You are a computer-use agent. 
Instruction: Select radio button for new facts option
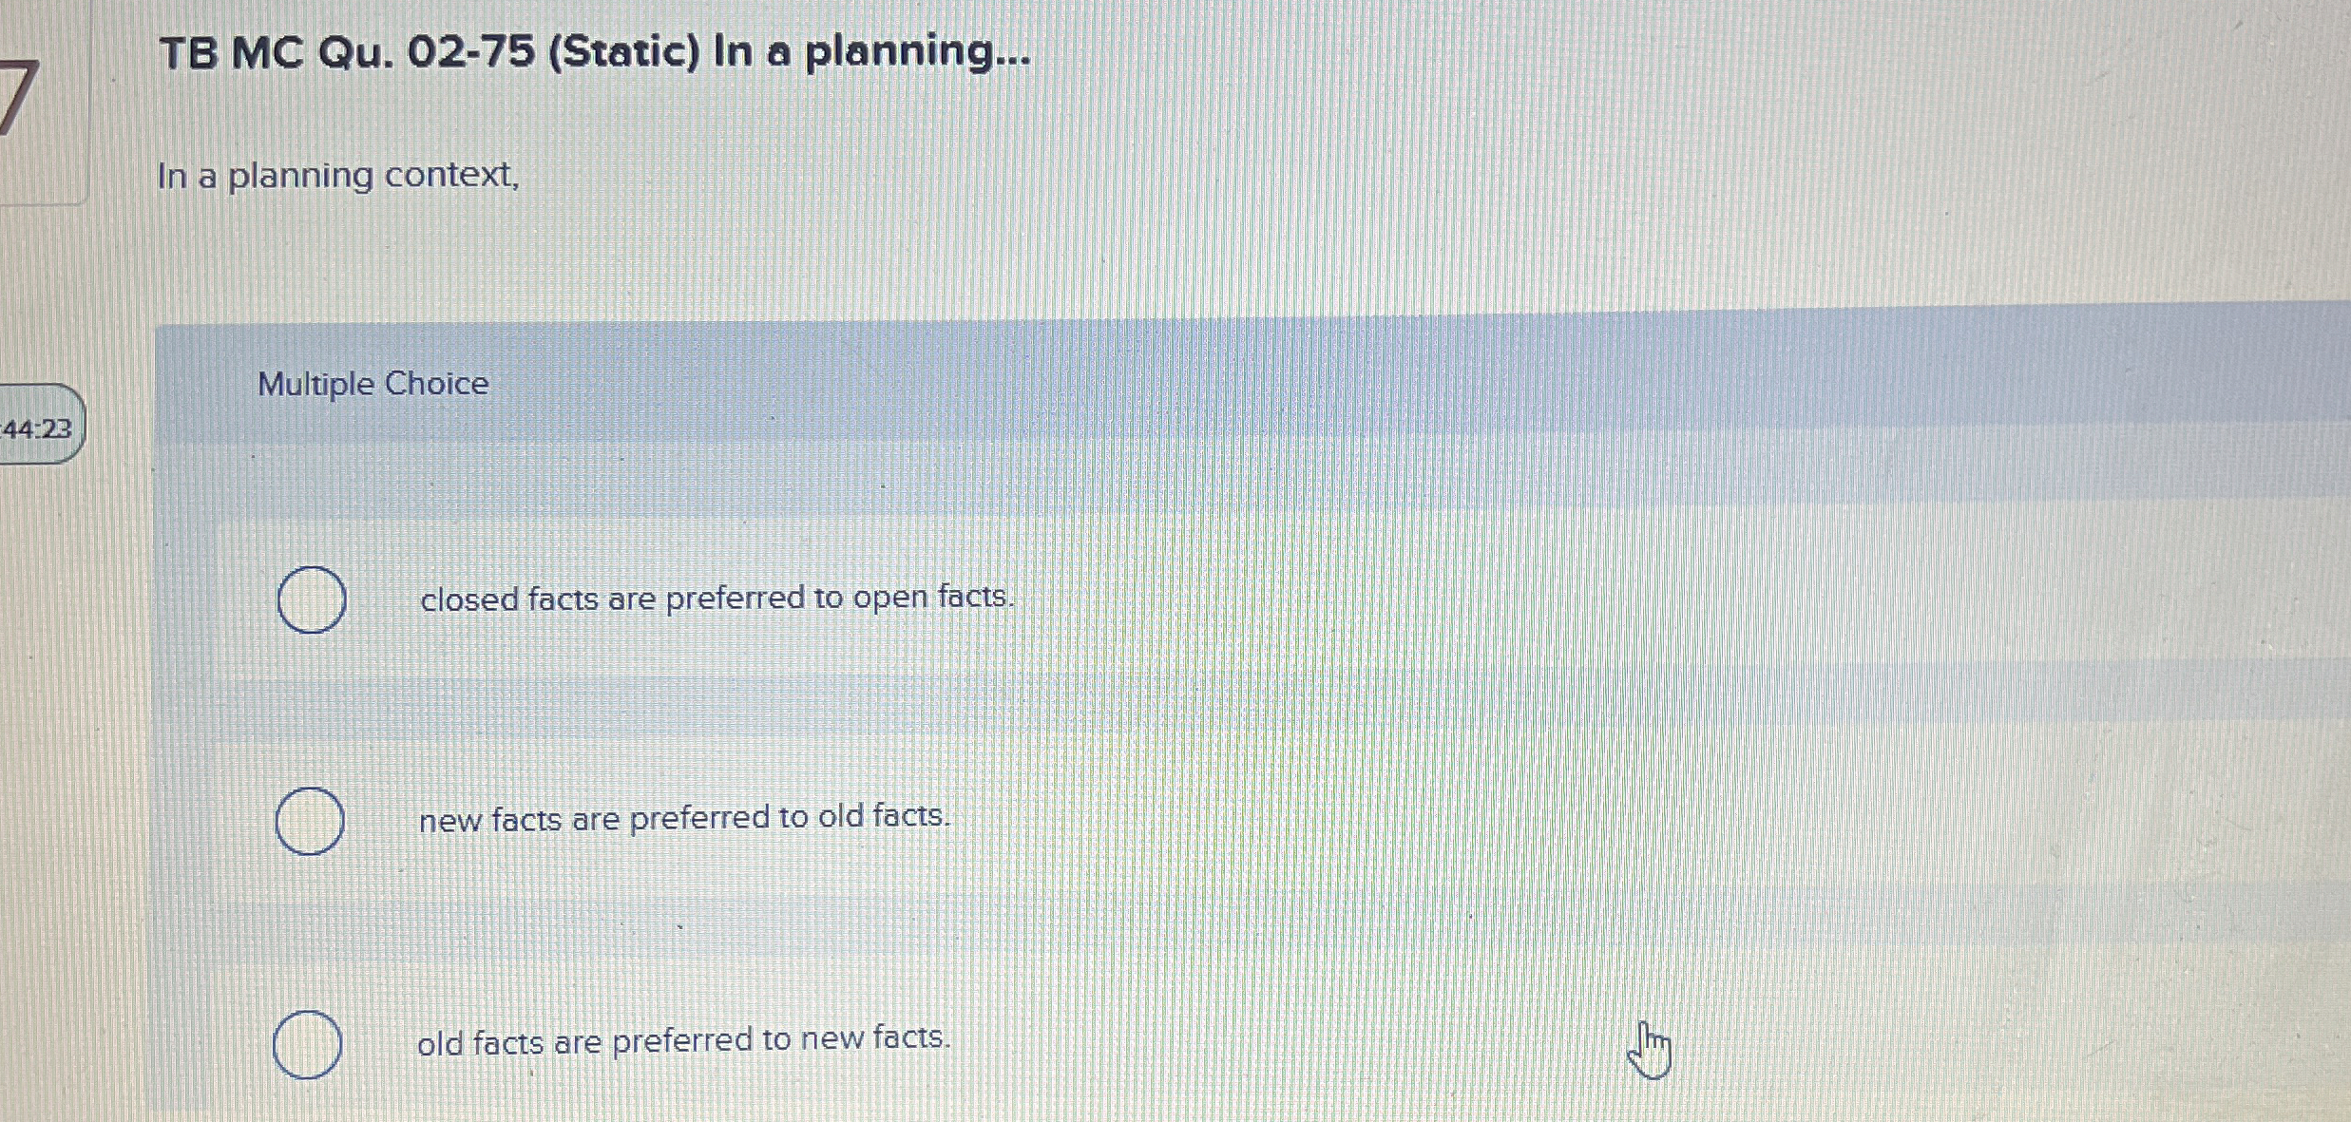click(310, 823)
